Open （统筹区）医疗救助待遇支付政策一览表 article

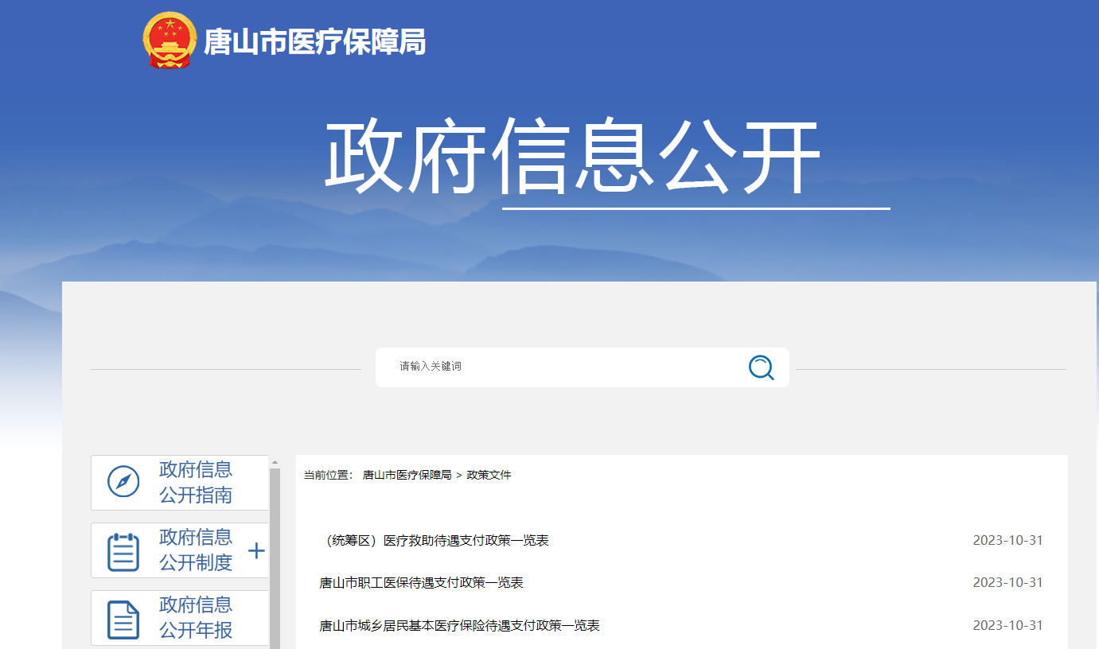coord(436,541)
